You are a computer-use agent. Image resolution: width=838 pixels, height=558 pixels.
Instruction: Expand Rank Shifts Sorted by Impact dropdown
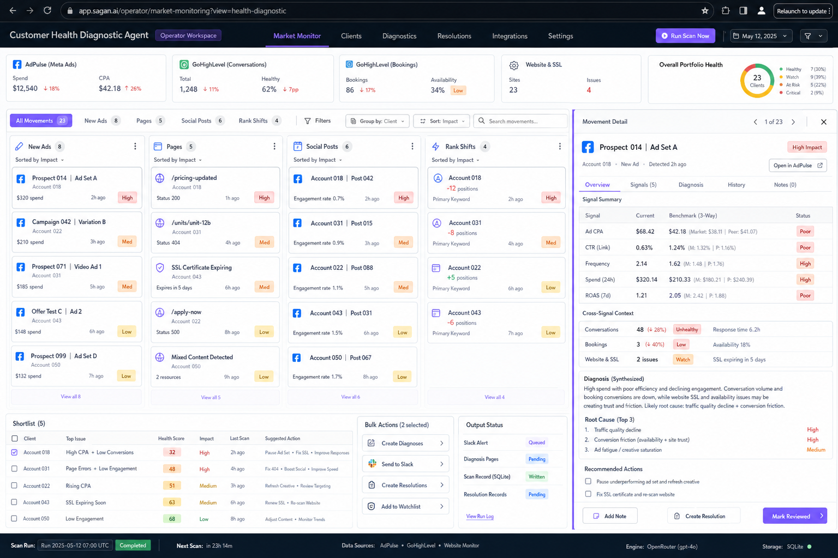coord(456,160)
